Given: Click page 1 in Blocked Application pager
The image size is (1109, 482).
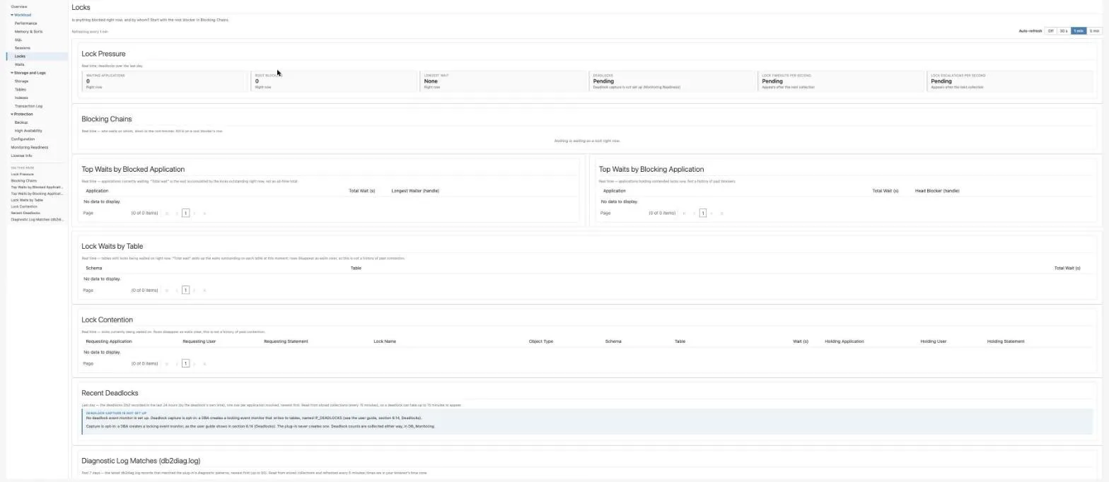Looking at the screenshot, I should coord(185,213).
